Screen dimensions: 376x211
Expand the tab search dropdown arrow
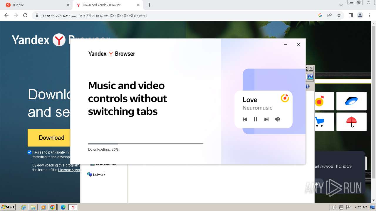click(341, 5)
